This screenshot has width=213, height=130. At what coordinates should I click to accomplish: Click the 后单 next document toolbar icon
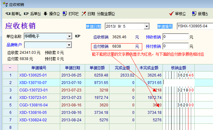pos(27,14)
